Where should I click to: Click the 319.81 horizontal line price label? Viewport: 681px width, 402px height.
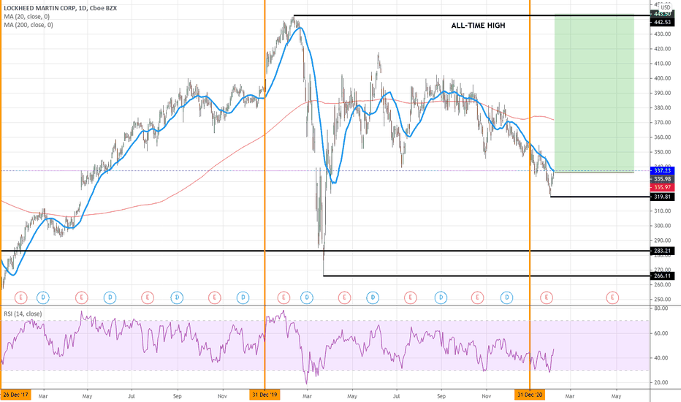pos(662,197)
